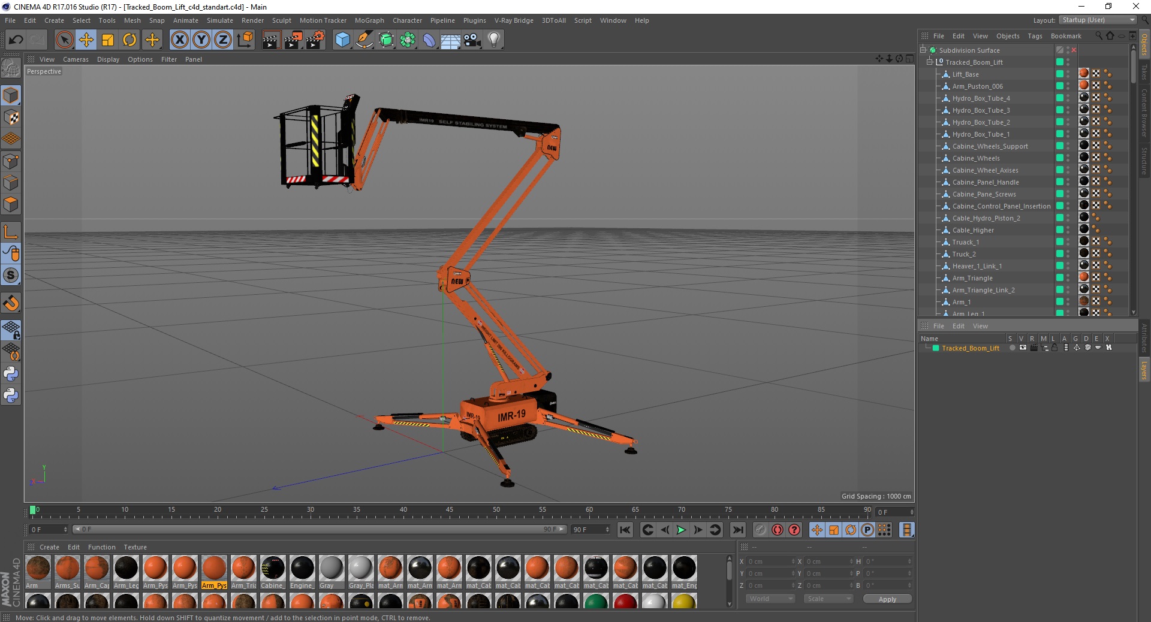Screen dimensions: 1151x622
Task: Click frame 45 on the timeline ruler
Action: (450, 510)
